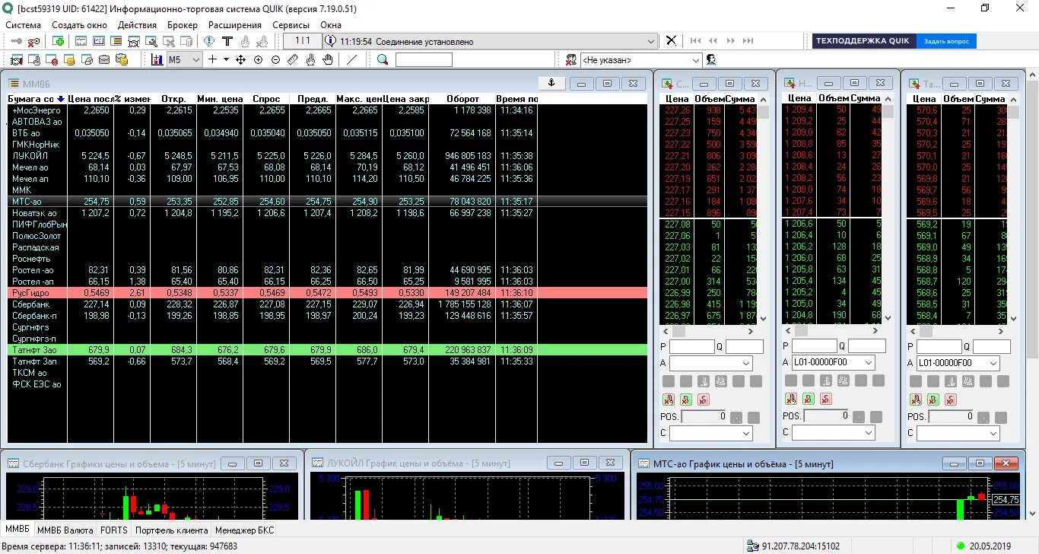Click the chart type icon left of M5

click(x=157, y=59)
